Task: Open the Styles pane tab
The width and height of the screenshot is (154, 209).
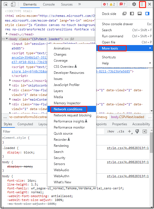Action: [x=8, y=124]
